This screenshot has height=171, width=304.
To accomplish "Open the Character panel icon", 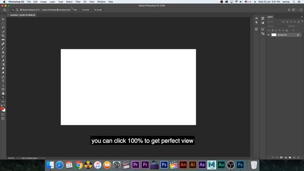I will click(256, 18).
